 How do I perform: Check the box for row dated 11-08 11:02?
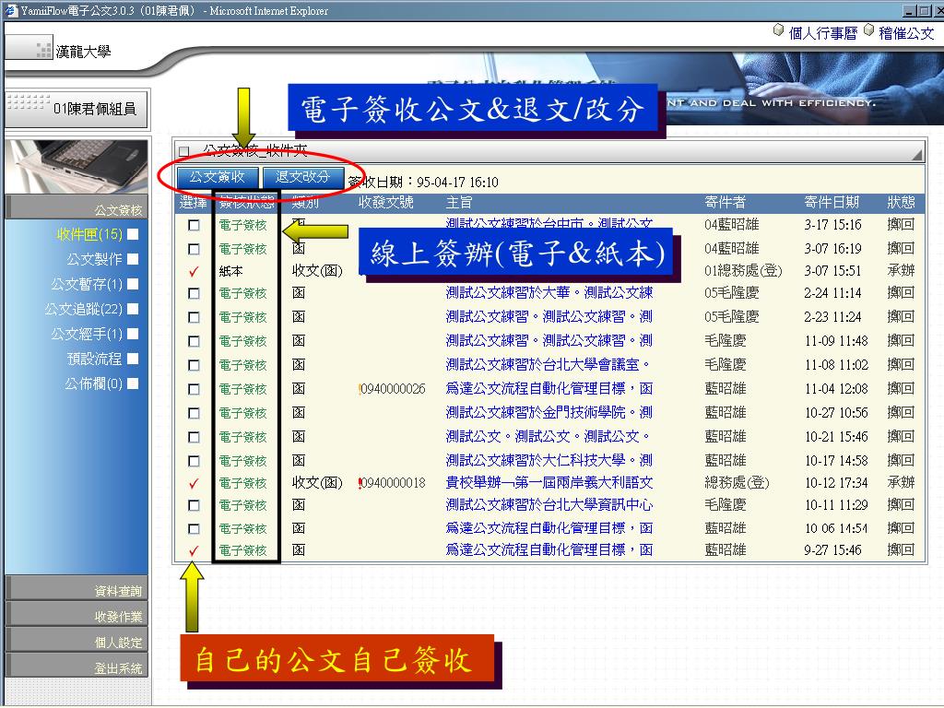(x=194, y=365)
